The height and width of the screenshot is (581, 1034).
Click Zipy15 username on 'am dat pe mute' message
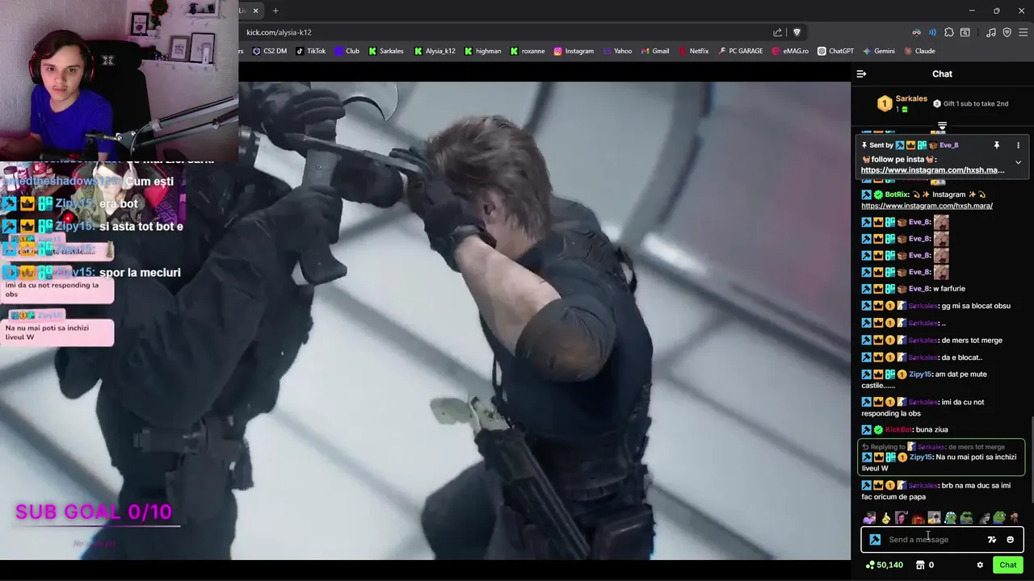(x=920, y=374)
